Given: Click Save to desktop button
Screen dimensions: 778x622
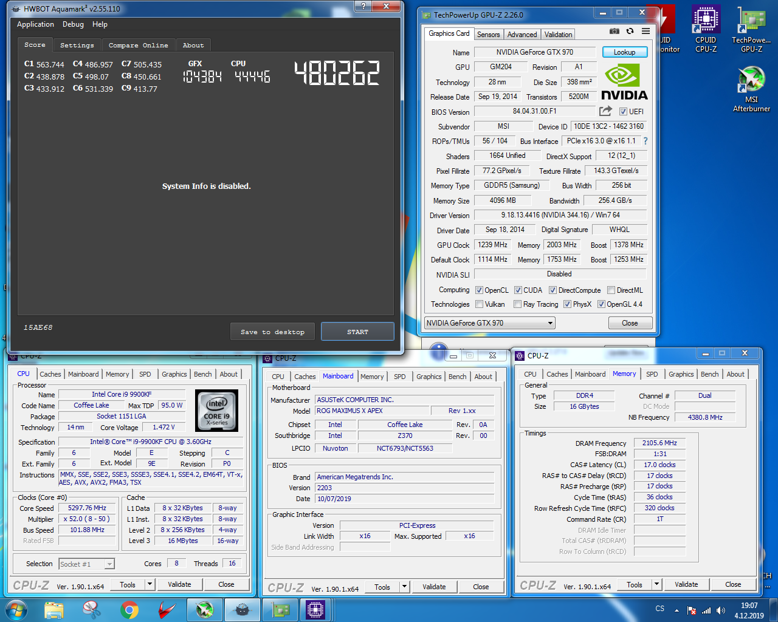Looking at the screenshot, I should tap(272, 332).
